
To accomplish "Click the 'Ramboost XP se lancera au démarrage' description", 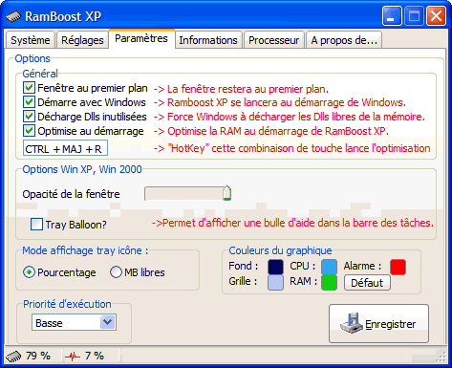I will click(280, 102).
